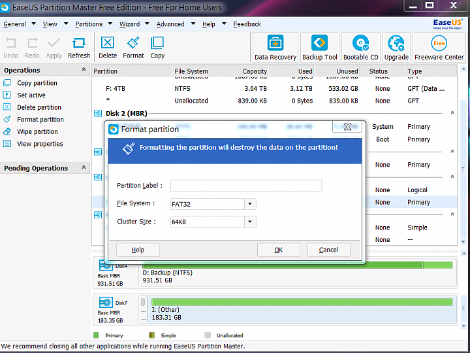
Task: Select the F: 4TB partition row
Action: pos(274,88)
